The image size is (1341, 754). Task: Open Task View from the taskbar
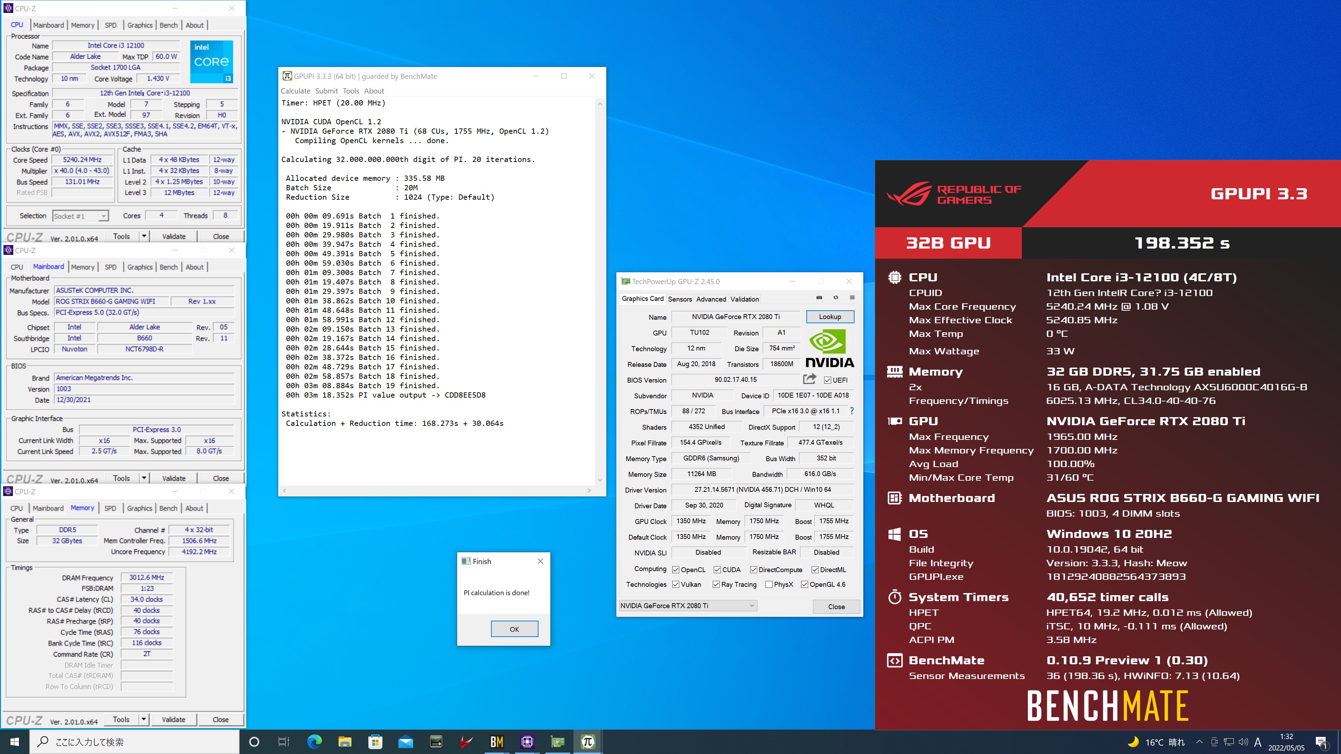coord(284,741)
